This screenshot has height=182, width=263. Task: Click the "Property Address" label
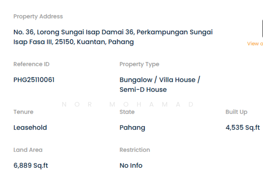(x=38, y=16)
